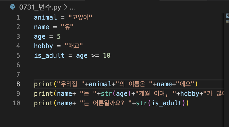This screenshot has height=127, width=229.
Task: Click str(age) call on line 9
Action: (x=116, y=94)
